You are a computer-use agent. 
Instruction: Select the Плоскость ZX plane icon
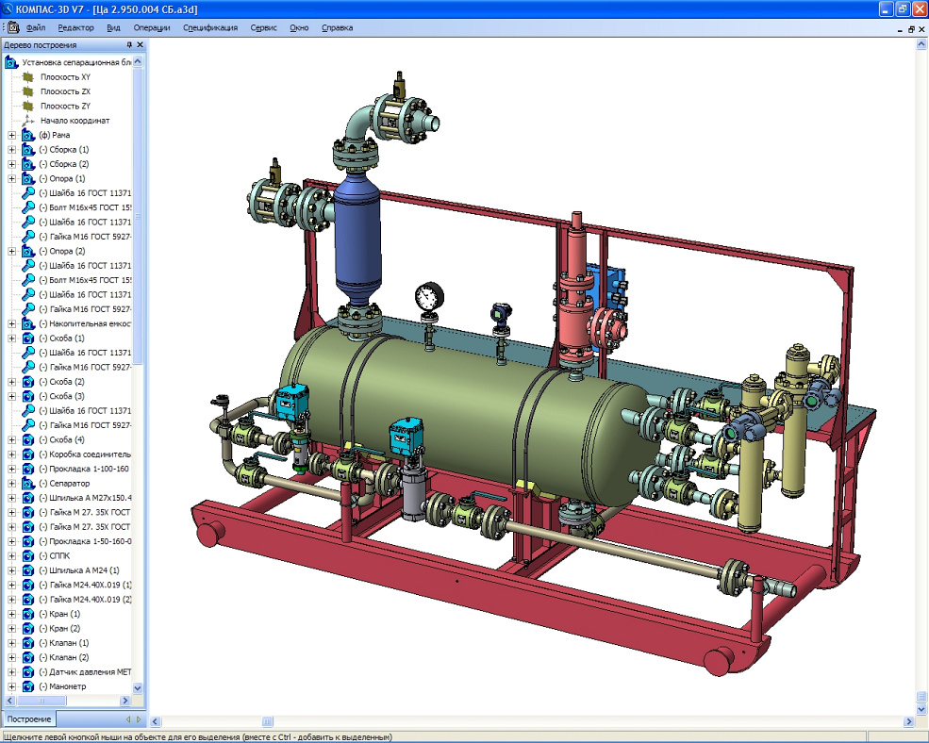tap(28, 91)
